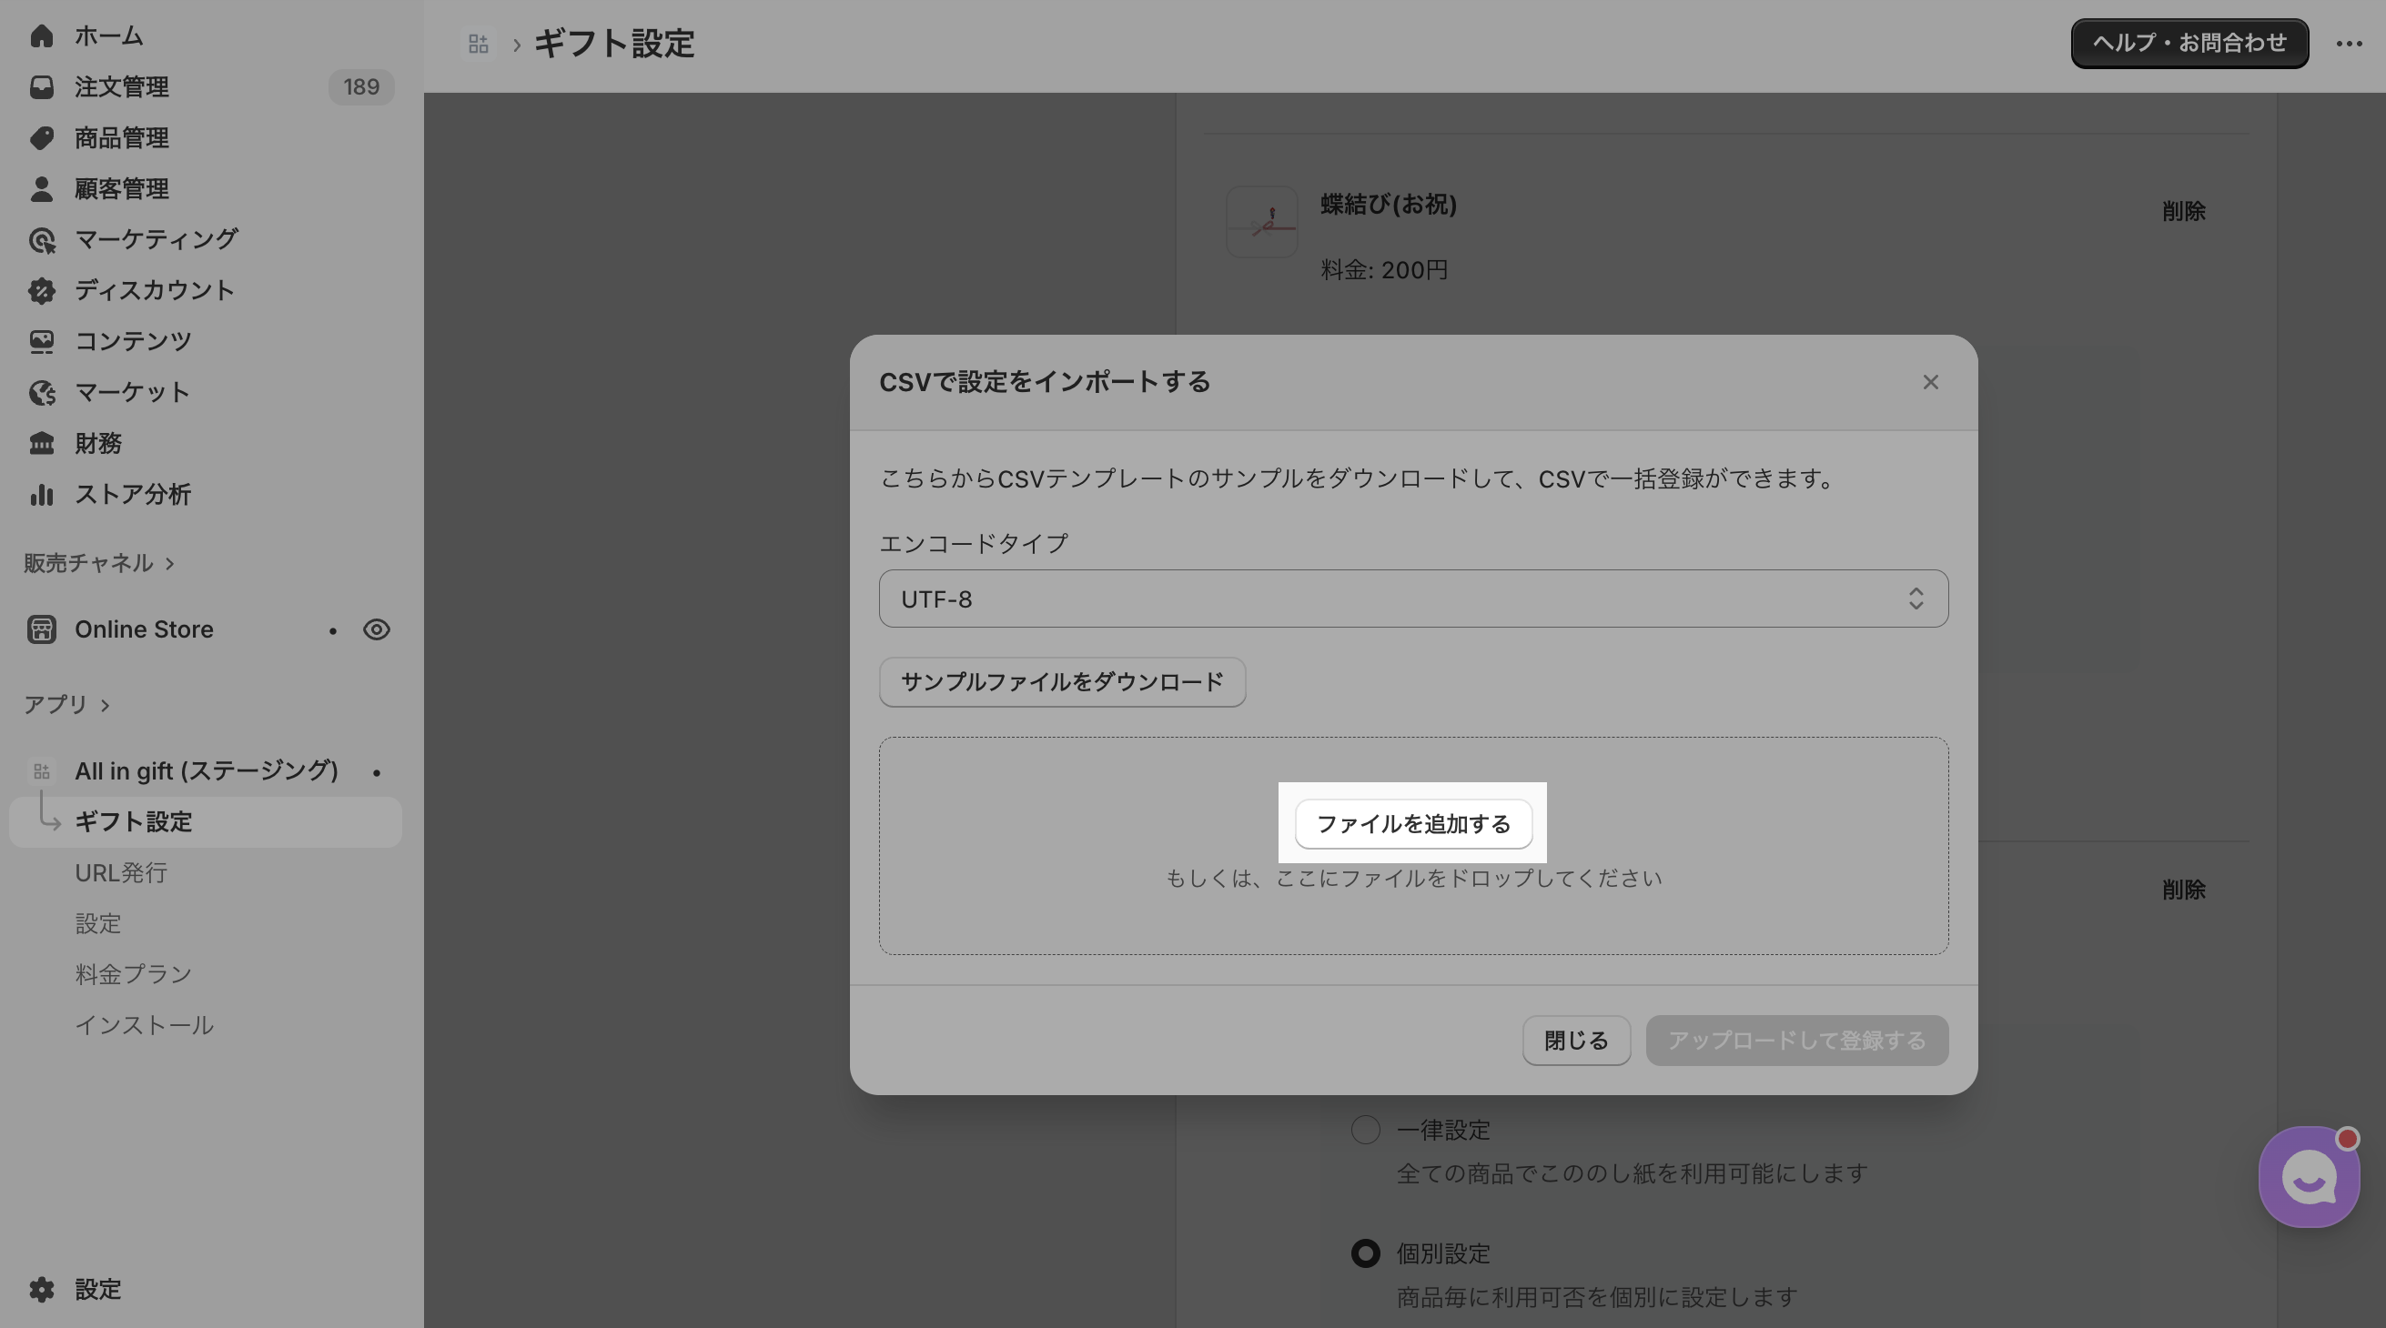2386x1328 pixels.
Task: Click the Home icon in the sidebar
Action: point(42,36)
